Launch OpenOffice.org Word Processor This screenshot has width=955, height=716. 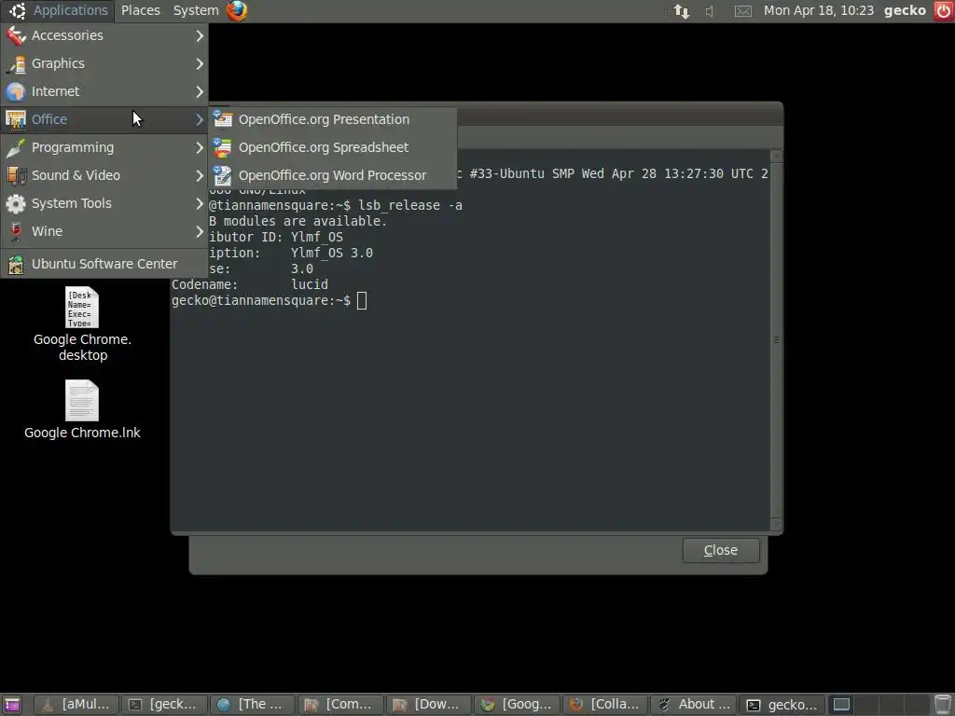[x=333, y=175]
